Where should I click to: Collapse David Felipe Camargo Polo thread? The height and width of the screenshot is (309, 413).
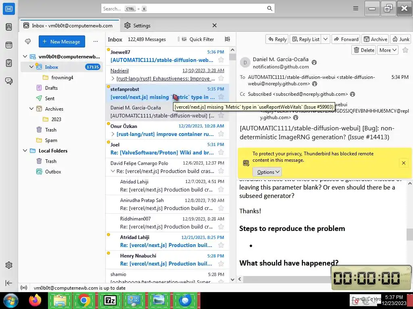pyautogui.click(x=113, y=171)
